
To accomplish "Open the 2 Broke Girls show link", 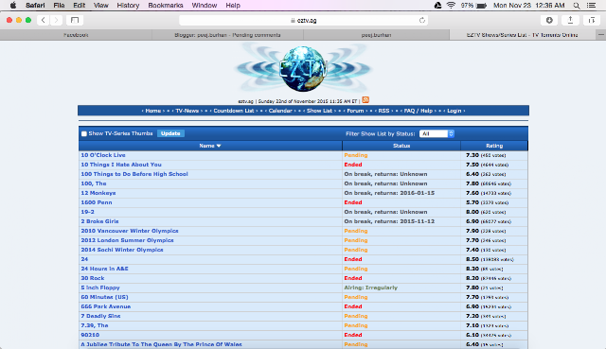I will pos(99,221).
